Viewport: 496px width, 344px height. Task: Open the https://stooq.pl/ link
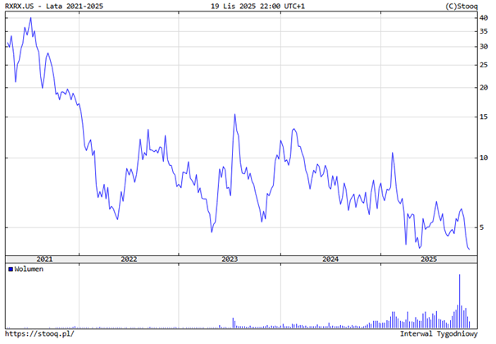(x=39, y=334)
